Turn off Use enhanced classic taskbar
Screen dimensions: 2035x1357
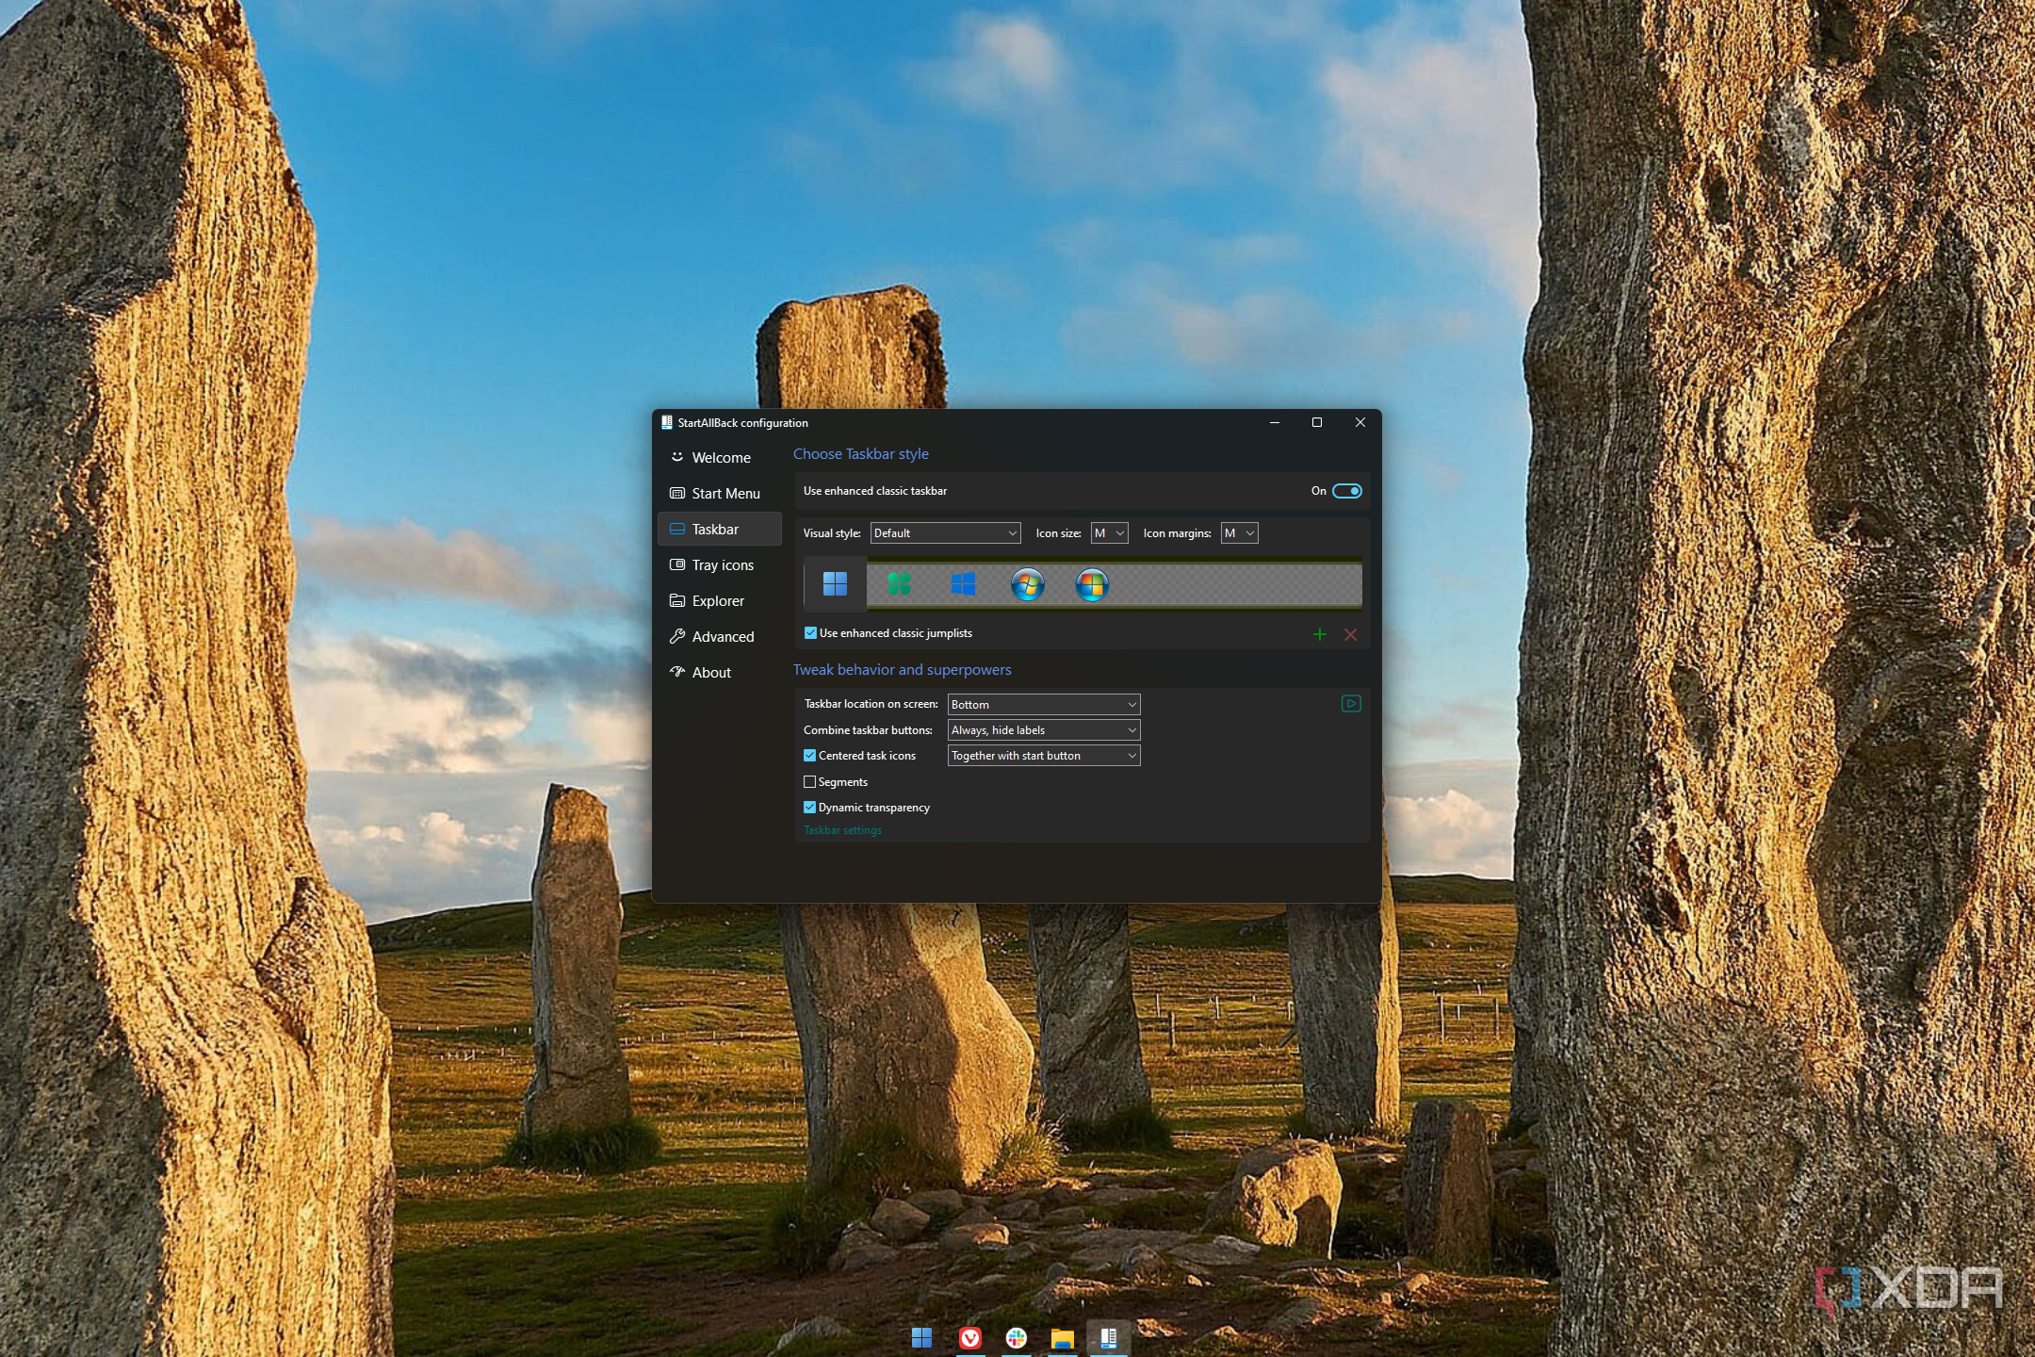(x=1346, y=490)
